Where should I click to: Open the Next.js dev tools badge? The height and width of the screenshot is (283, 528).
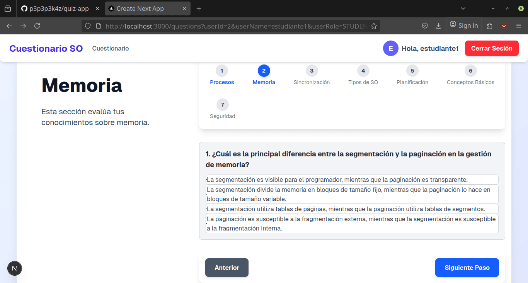tap(14, 268)
